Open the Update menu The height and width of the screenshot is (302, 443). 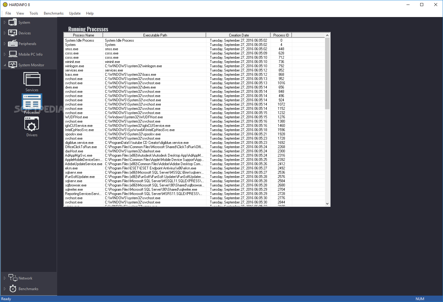[x=75, y=13]
